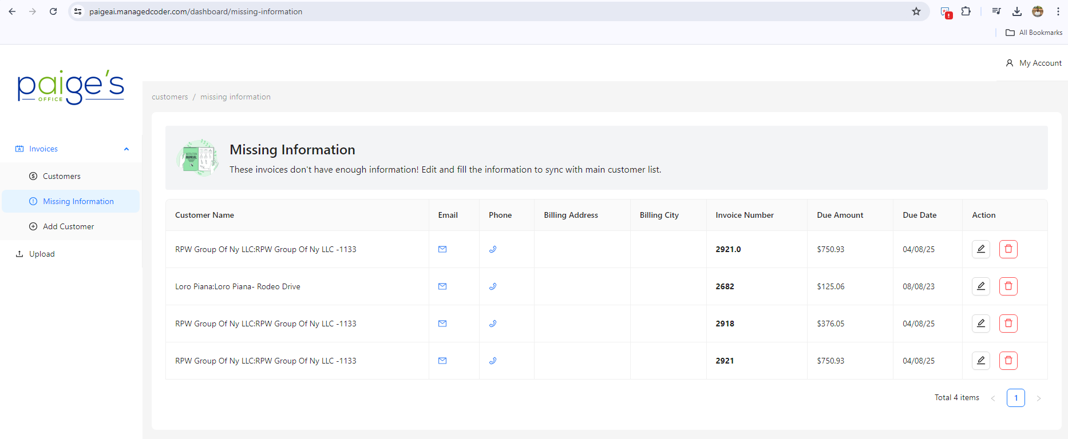The image size is (1068, 439).
Task: Open browser extensions puzzle icon
Action: point(966,11)
